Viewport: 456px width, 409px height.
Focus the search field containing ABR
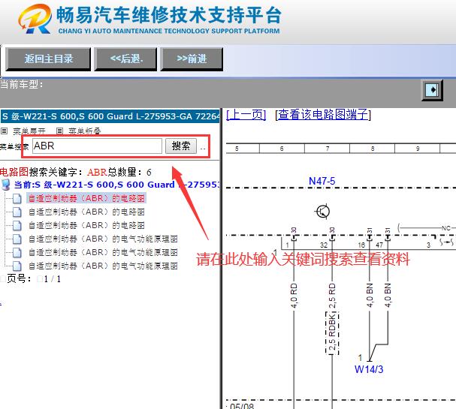click(97, 146)
